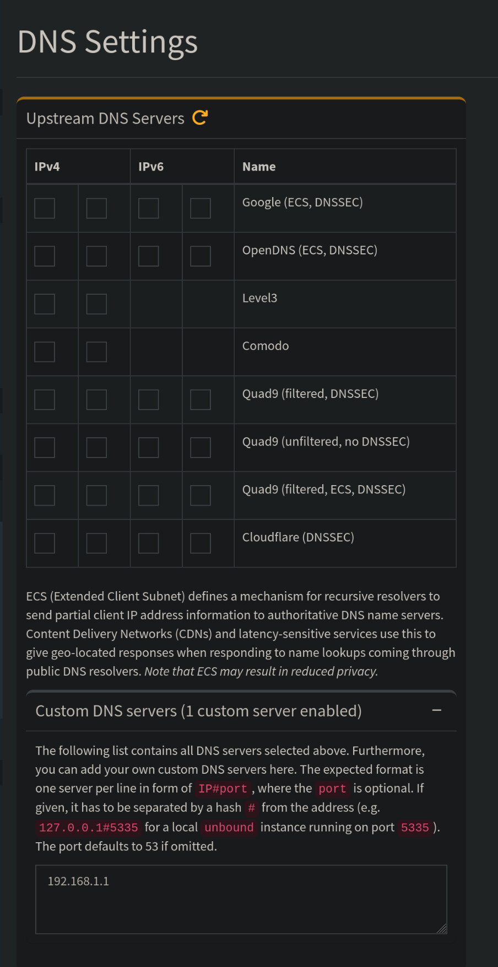Toggle second IPv4 checkbox for Level3
Viewport: 498px width, 967px height.
(x=96, y=304)
